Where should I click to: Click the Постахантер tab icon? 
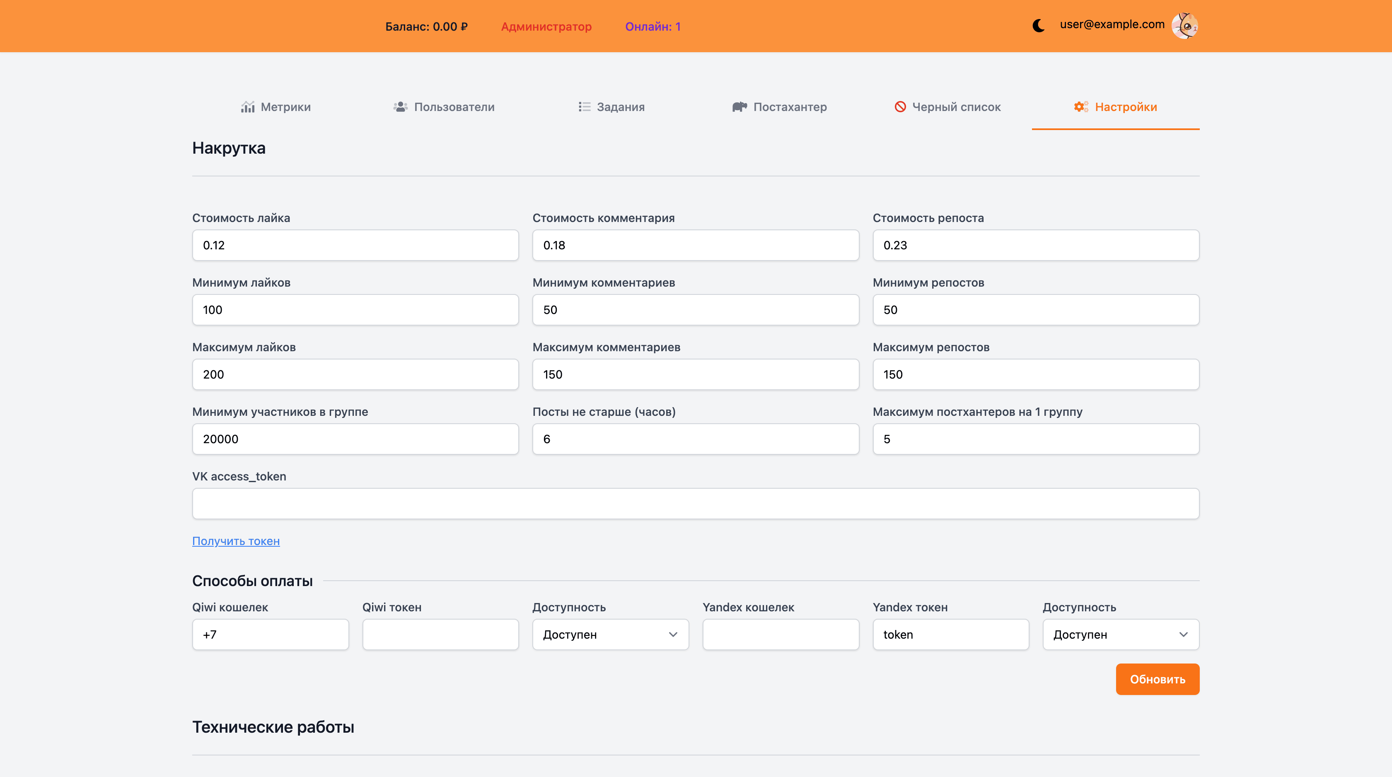pos(739,107)
